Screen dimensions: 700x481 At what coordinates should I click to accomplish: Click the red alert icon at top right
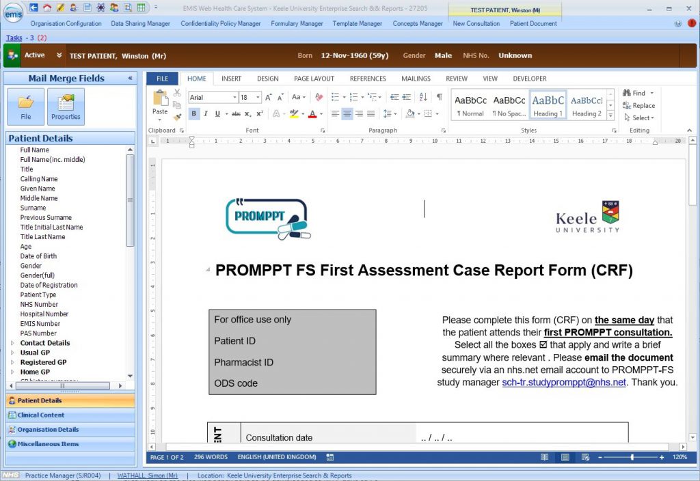[692, 23]
